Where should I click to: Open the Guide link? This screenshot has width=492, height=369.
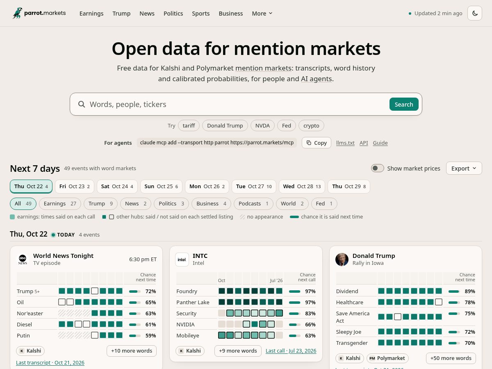click(380, 143)
